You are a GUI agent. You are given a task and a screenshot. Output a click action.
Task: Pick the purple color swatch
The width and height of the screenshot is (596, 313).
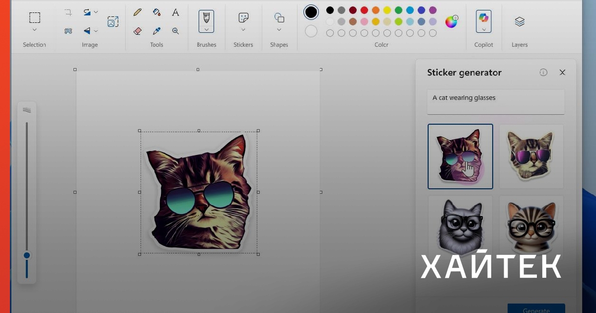pos(433,10)
